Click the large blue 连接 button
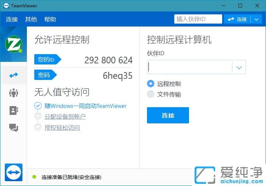 tap(168, 115)
